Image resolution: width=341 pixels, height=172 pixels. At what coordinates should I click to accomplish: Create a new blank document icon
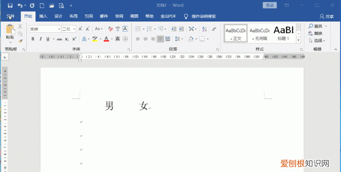click(42, 5)
